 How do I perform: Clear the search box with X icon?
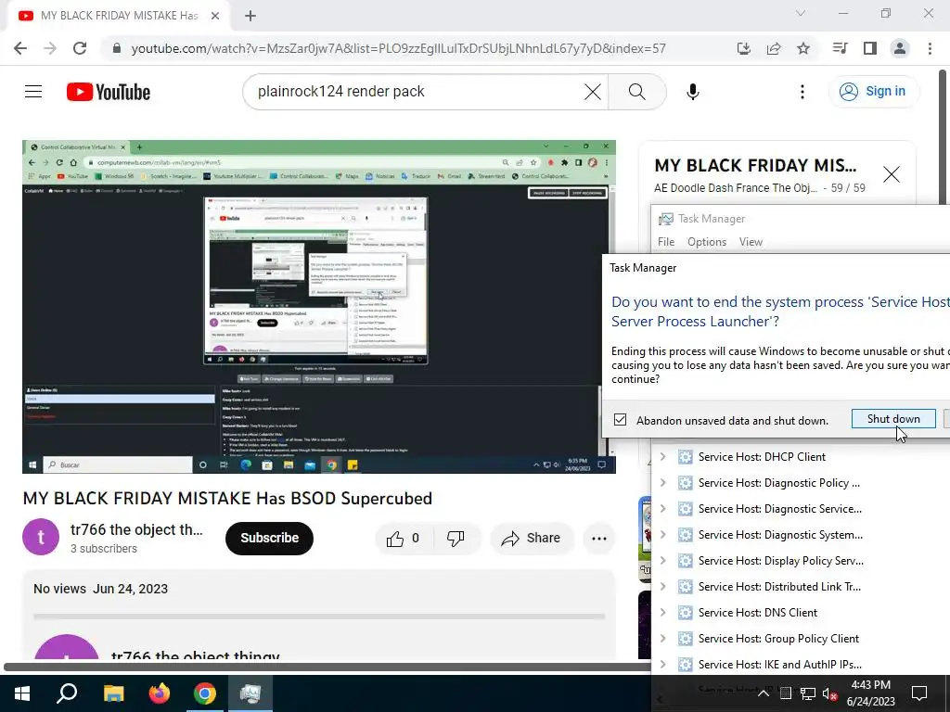tap(593, 92)
